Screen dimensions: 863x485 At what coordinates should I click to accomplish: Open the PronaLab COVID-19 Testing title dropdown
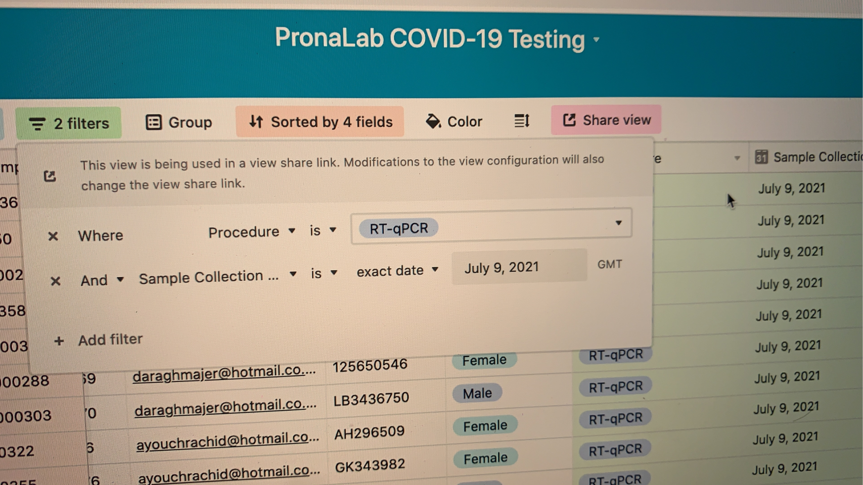[597, 39]
